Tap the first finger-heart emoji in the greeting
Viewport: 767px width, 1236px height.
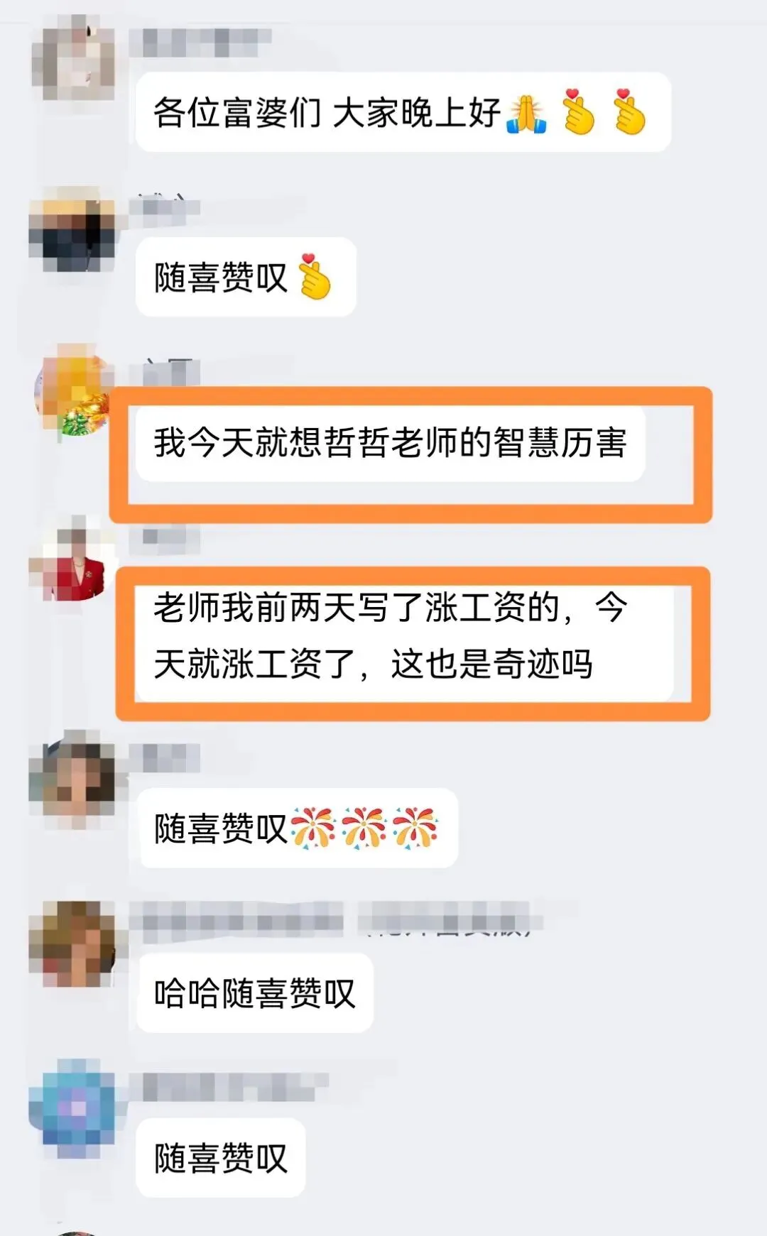coord(577,112)
